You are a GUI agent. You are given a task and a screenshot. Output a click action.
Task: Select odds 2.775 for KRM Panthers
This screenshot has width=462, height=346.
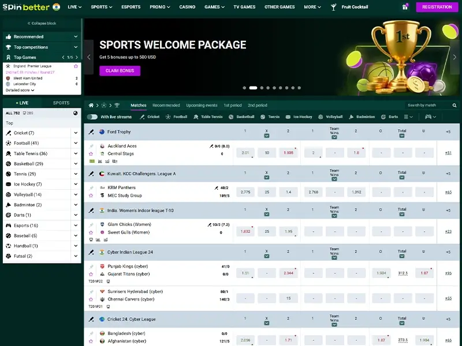click(x=245, y=192)
